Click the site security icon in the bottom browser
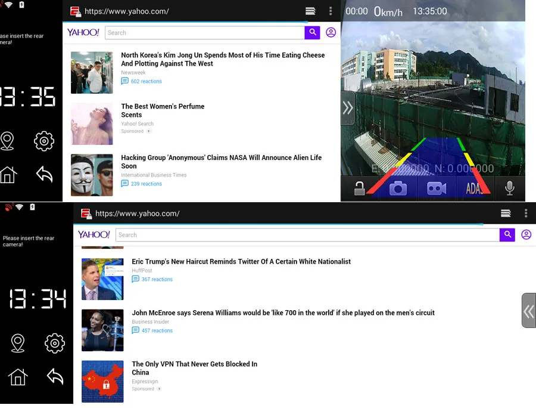 pyautogui.click(x=86, y=214)
